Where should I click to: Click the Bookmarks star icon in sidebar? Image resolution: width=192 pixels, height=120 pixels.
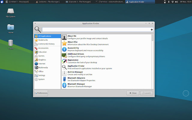click(x=36, y=40)
